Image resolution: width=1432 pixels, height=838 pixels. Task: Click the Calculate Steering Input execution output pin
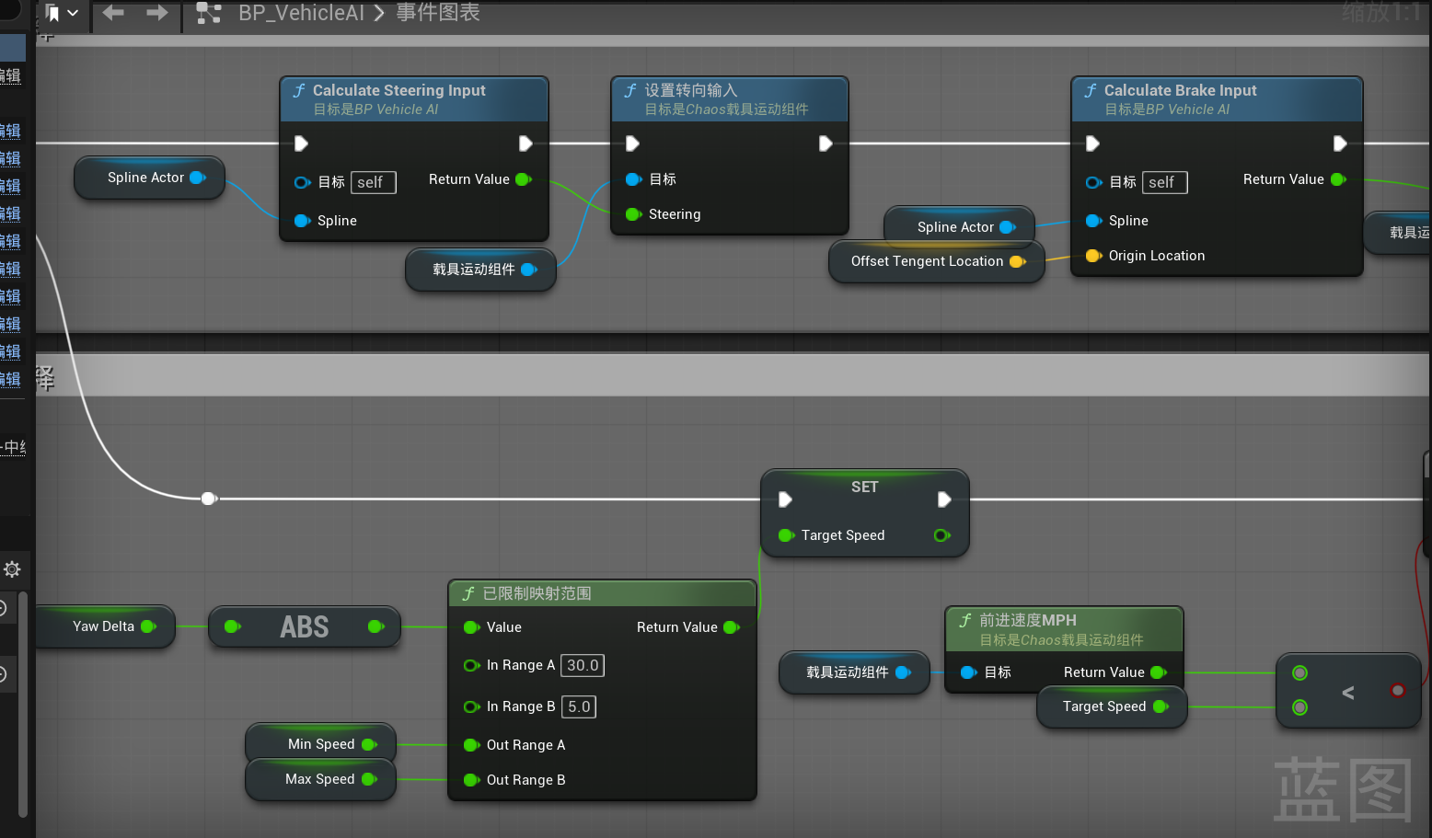point(525,143)
